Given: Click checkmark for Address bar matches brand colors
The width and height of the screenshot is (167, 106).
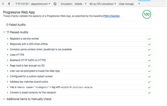Looking at the screenshot, I should (149, 82).
